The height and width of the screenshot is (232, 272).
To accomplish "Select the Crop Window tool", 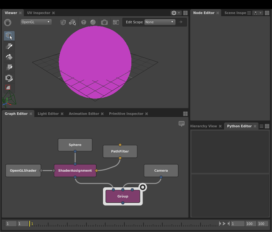I will click(x=8, y=88).
